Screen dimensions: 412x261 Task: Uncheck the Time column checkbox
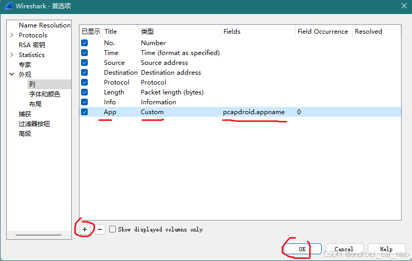click(84, 53)
